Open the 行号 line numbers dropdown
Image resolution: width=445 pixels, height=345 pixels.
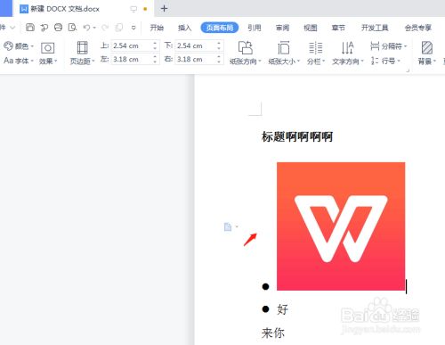tap(385, 61)
